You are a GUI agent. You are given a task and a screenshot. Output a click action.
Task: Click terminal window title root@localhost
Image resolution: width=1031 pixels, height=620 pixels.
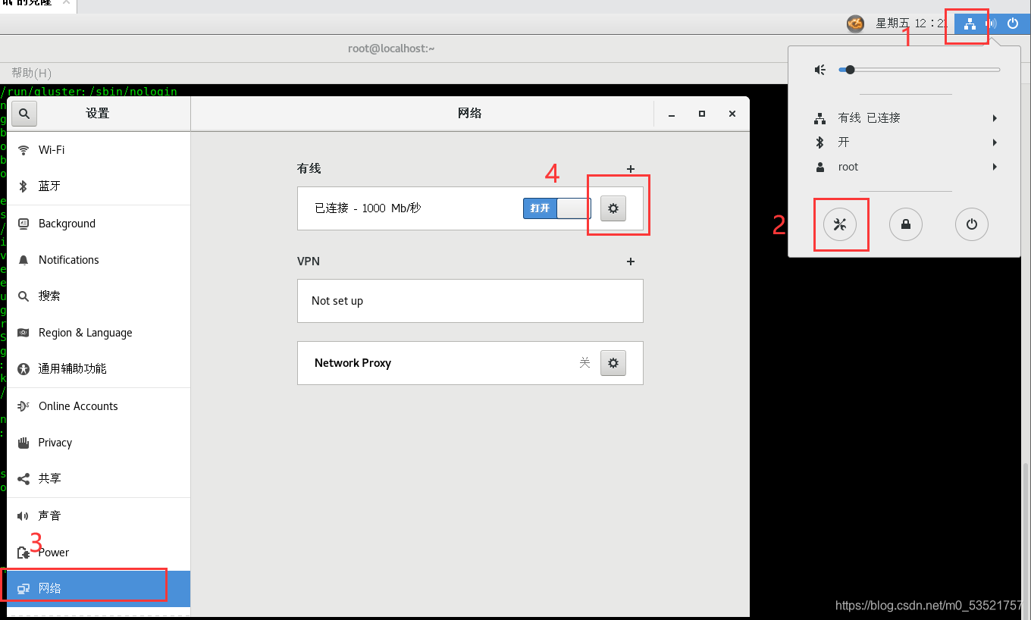pos(391,49)
